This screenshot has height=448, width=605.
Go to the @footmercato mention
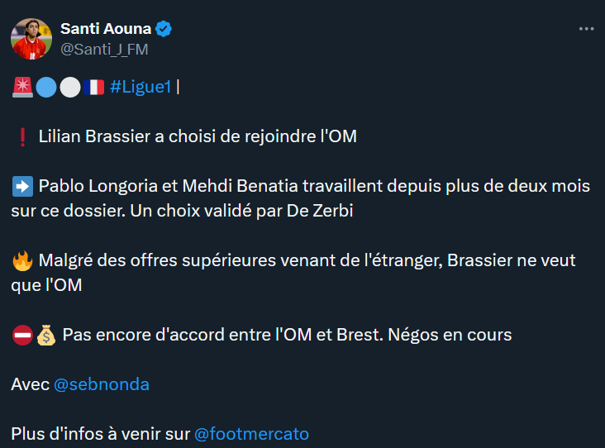(x=251, y=433)
